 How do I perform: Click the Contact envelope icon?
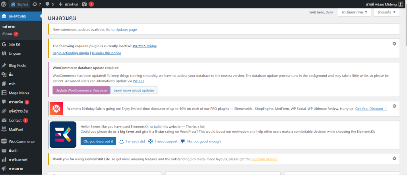[4, 121]
